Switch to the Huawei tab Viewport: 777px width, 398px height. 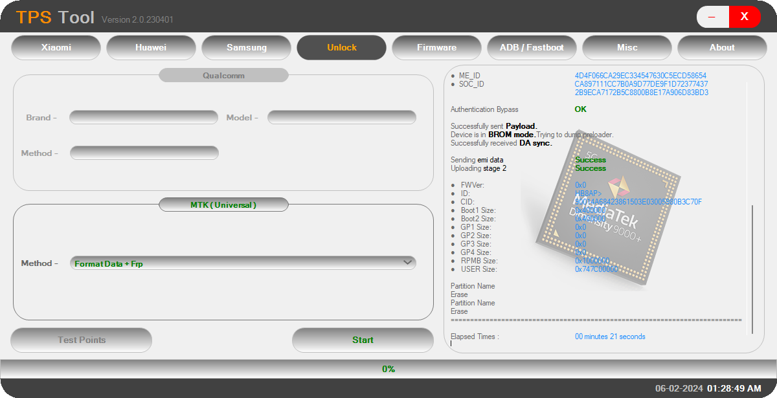[x=151, y=47]
